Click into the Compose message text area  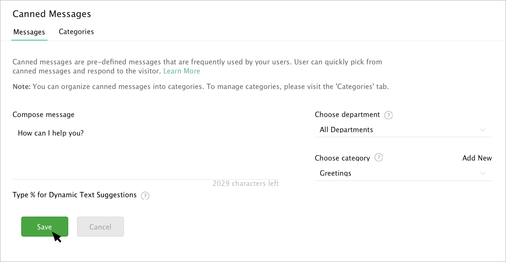click(146, 151)
